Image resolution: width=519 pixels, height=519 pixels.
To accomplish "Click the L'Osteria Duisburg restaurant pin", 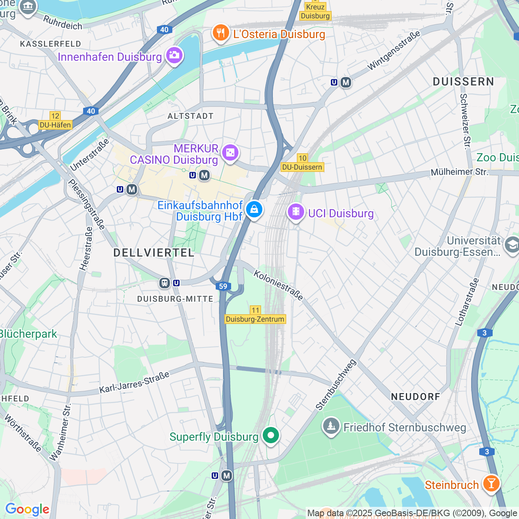I will coord(221,33).
